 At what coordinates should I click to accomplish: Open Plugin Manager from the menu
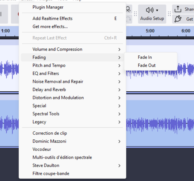pyautogui.click(x=48, y=7)
